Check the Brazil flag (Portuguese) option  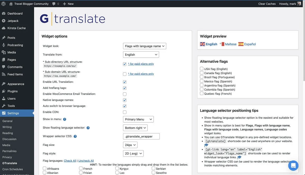202,77
